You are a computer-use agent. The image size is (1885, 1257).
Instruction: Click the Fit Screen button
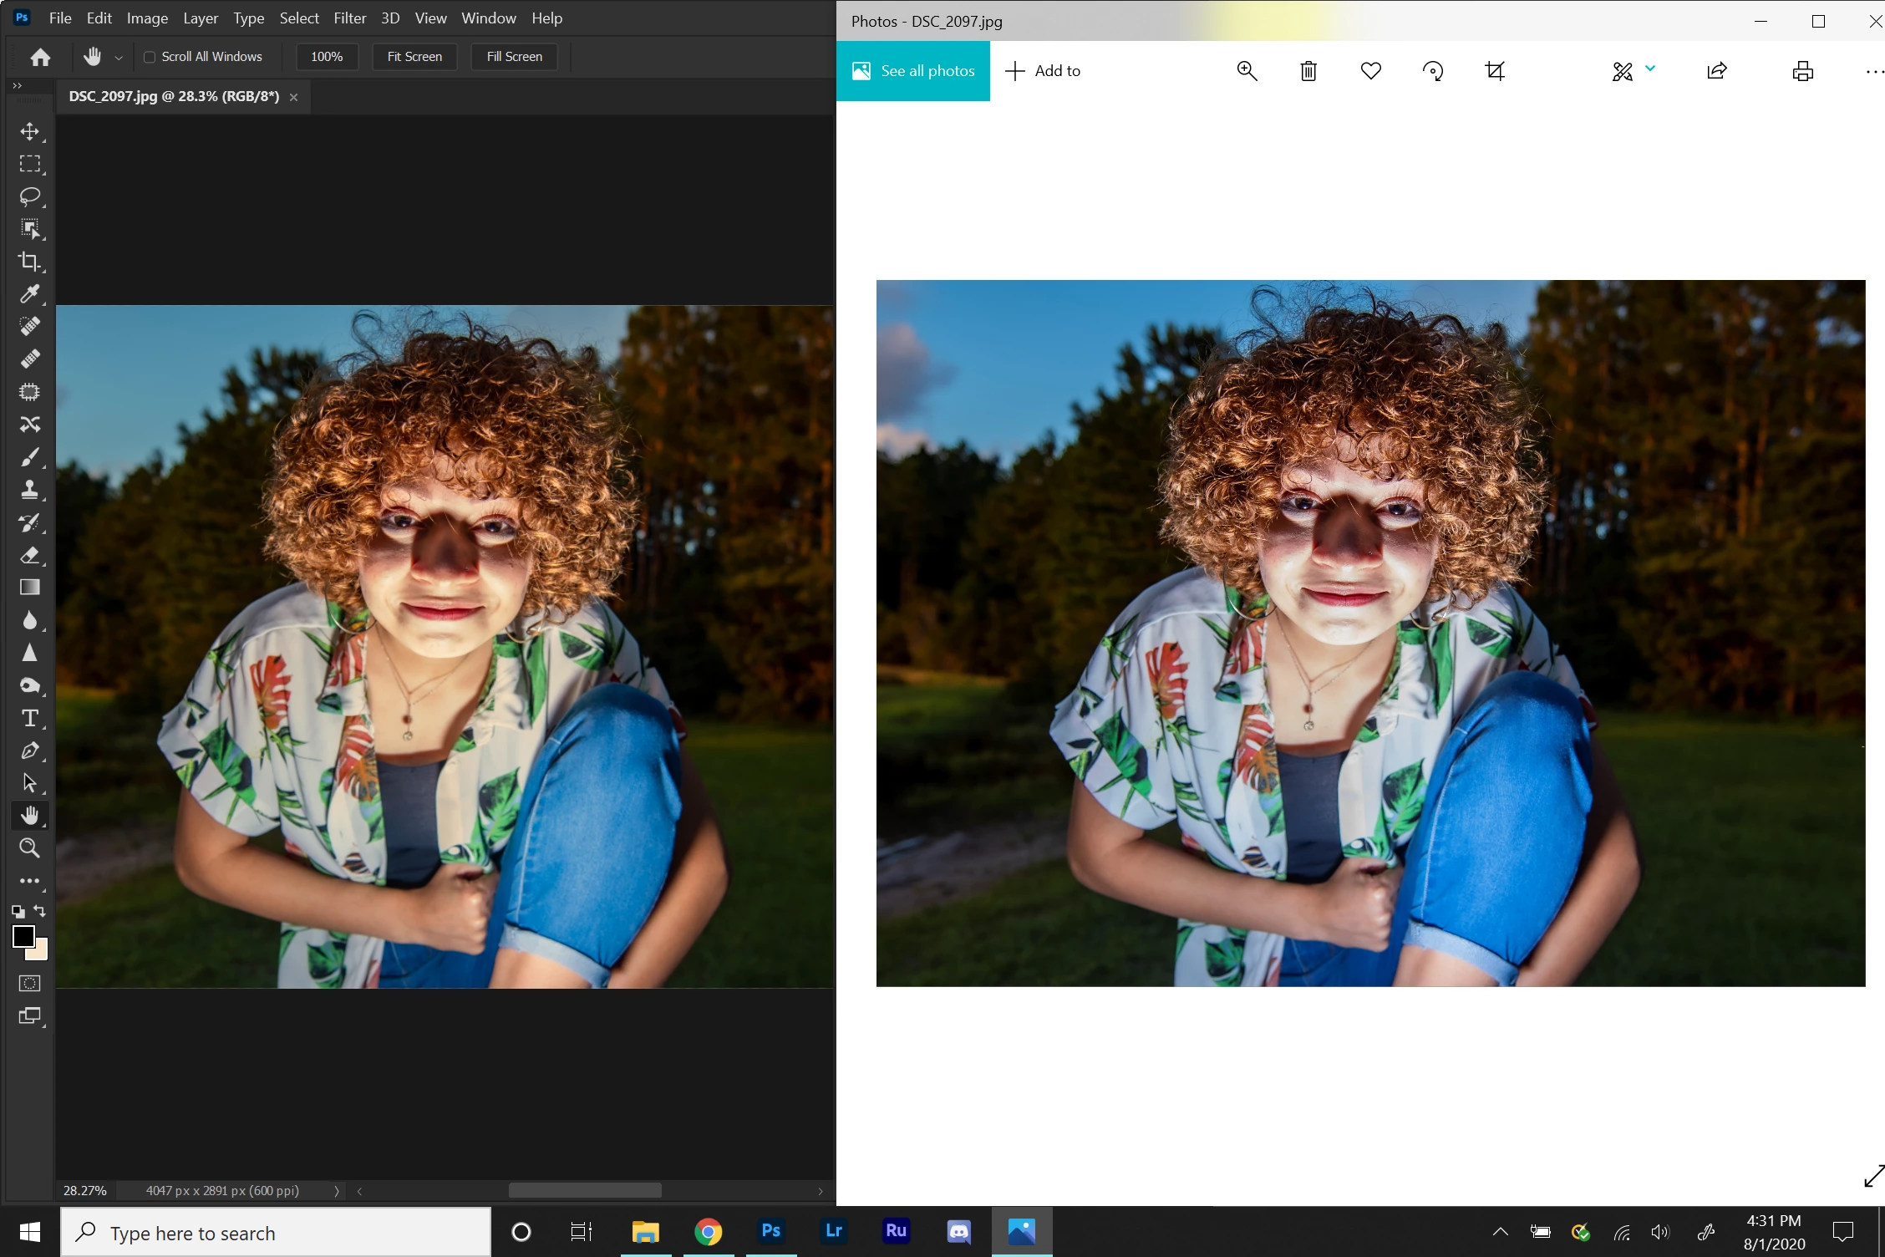(x=414, y=57)
